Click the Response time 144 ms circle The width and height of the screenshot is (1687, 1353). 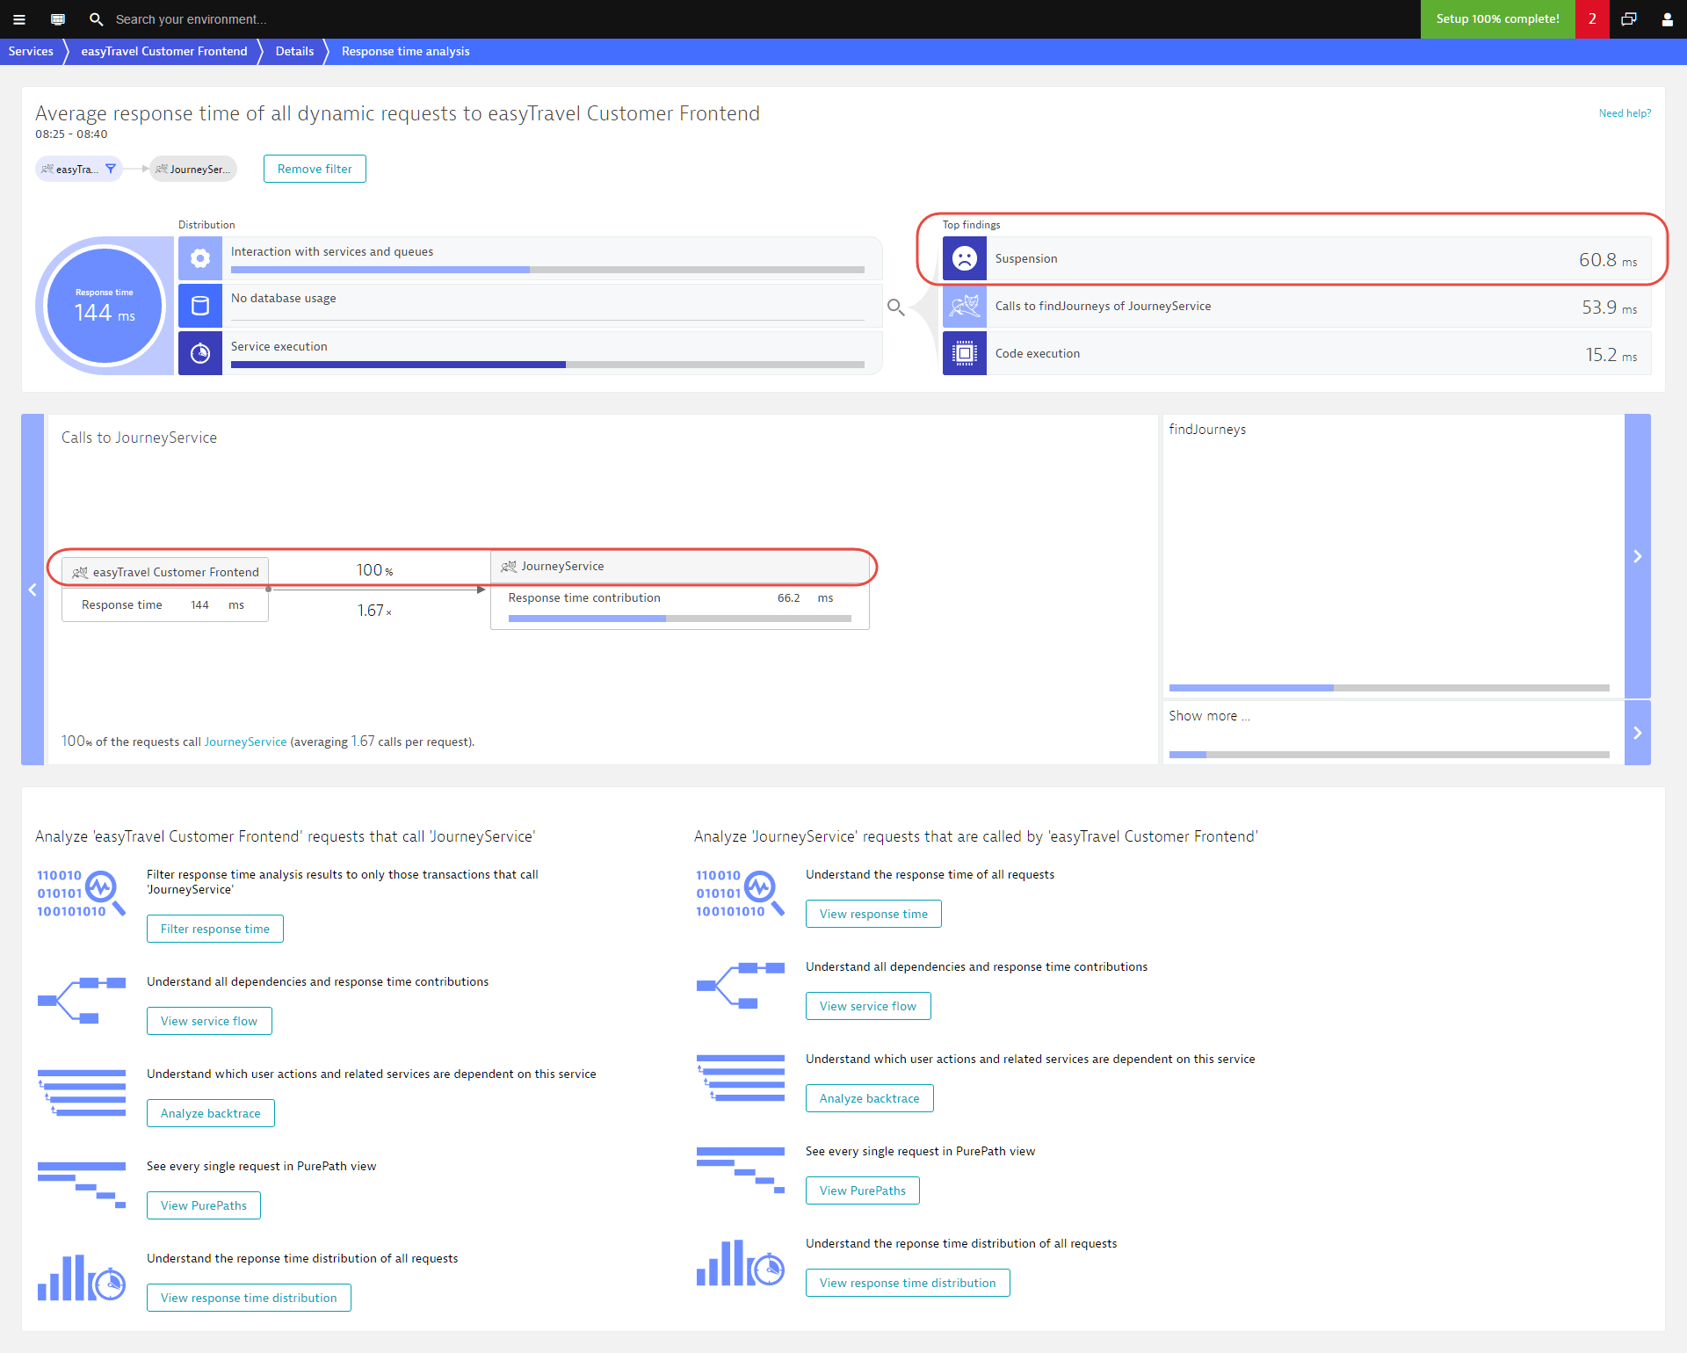coord(105,306)
